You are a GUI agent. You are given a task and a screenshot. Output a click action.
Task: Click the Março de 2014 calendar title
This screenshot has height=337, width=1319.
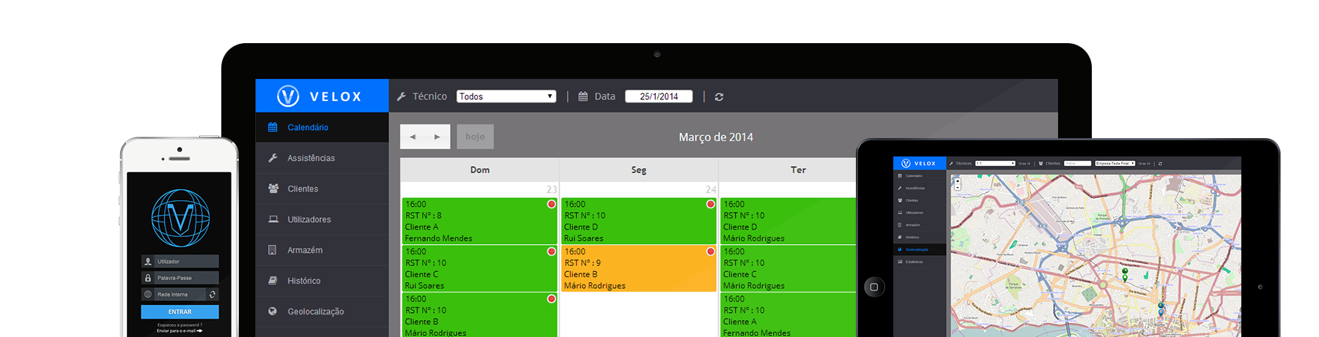click(716, 137)
